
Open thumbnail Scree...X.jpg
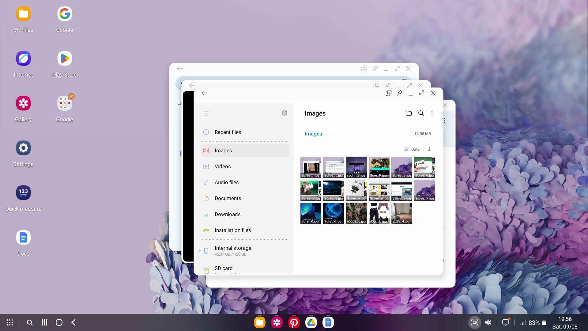coord(424,190)
